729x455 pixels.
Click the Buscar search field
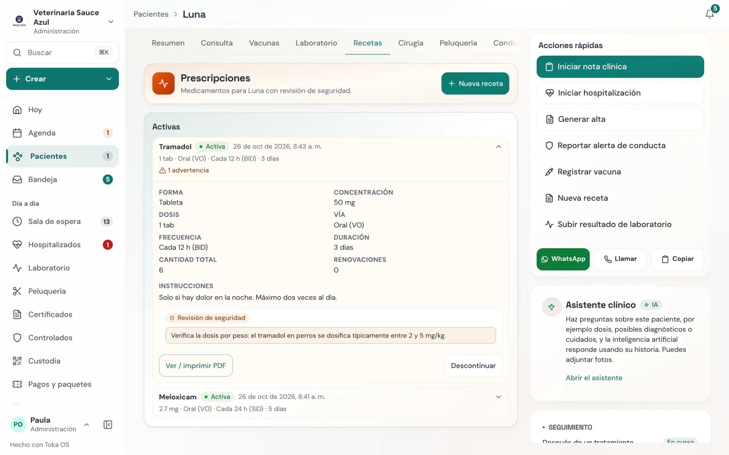[x=62, y=52]
